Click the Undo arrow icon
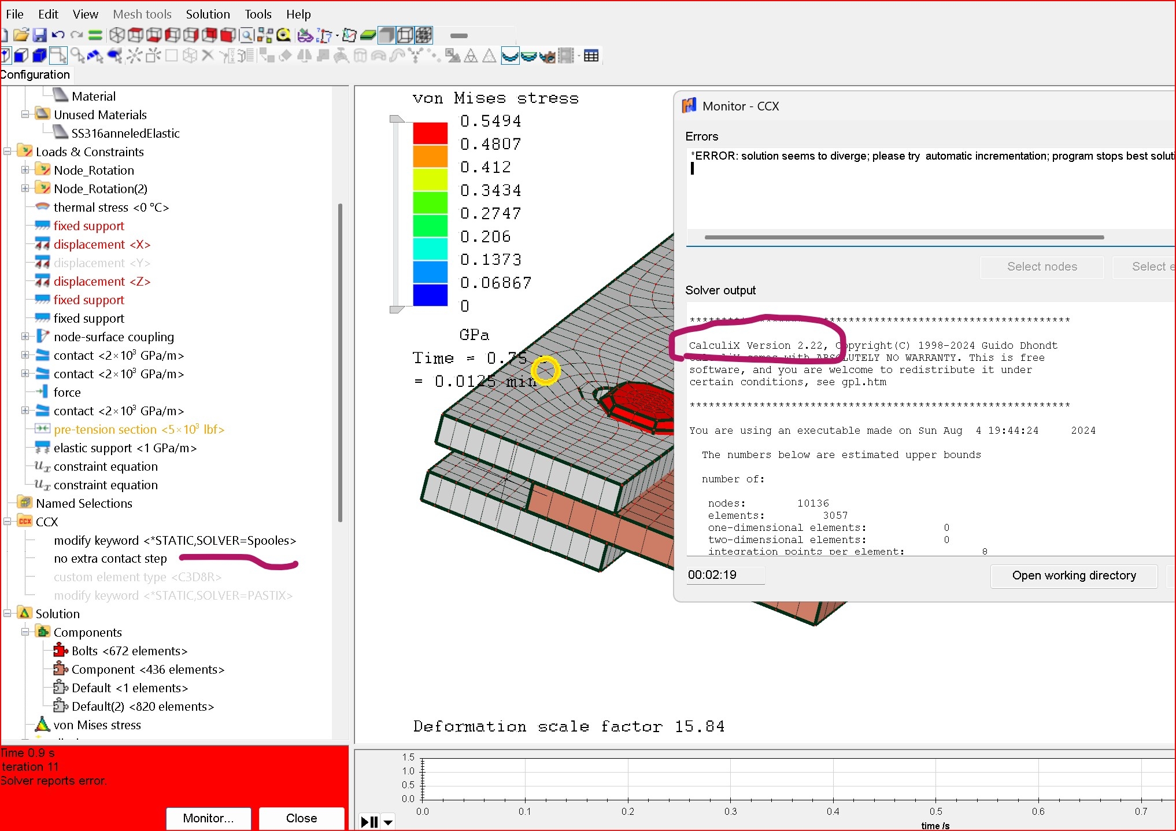The image size is (1176, 831). 58,35
